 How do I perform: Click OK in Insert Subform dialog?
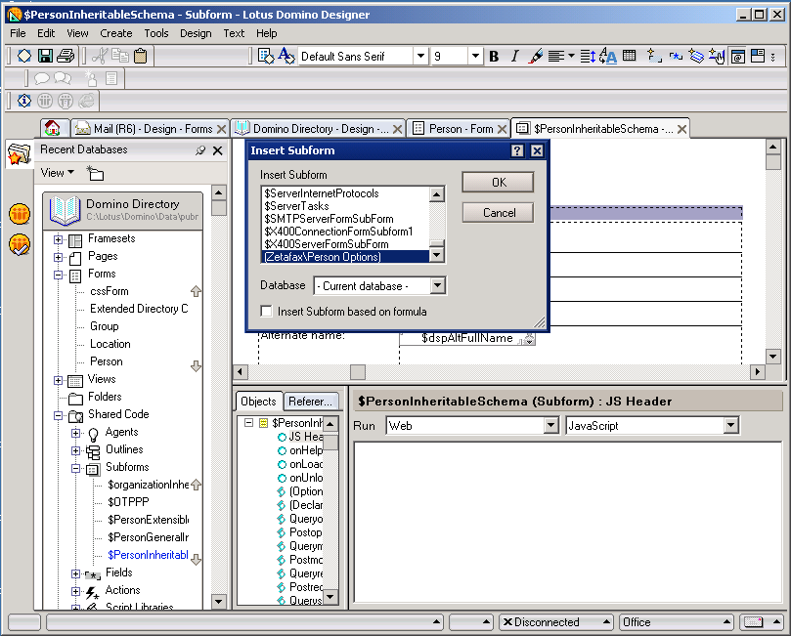click(498, 183)
